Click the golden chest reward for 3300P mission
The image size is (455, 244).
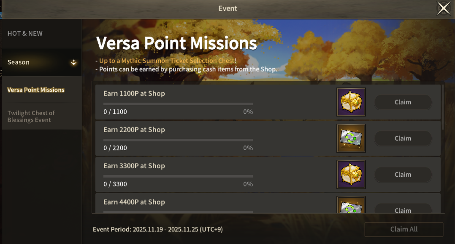coord(351,174)
